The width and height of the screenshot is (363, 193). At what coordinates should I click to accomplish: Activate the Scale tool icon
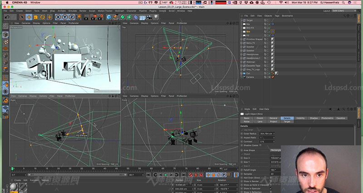pos(36,17)
